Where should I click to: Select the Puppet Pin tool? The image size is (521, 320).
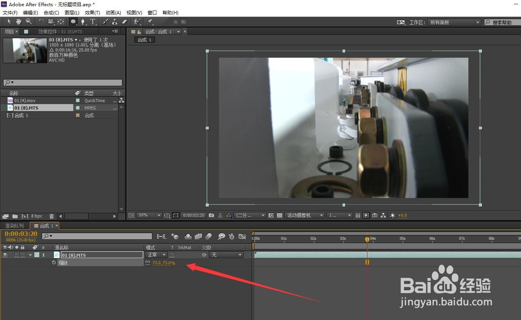click(150, 22)
